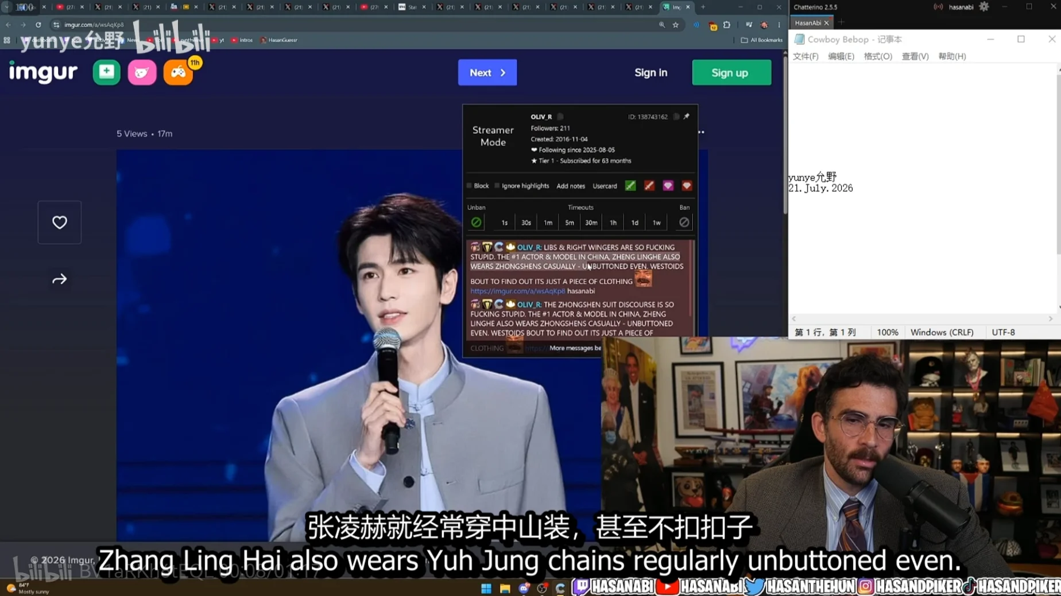This screenshot has height=596, width=1061.
Task: Click the Notepad text editing area
Action: 923,189
